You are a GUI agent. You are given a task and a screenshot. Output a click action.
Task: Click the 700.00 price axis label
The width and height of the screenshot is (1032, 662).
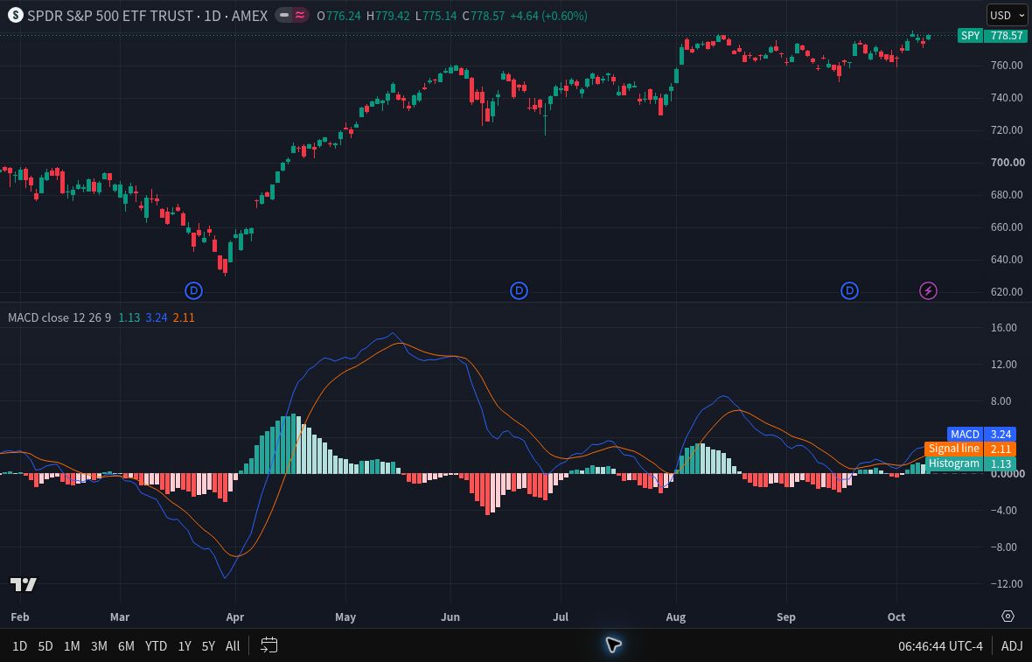click(1007, 162)
